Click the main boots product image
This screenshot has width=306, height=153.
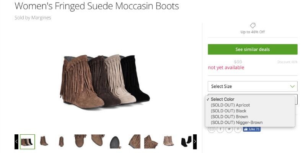pos(105,81)
